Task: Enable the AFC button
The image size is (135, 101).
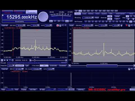Action: tap(117, 19)
